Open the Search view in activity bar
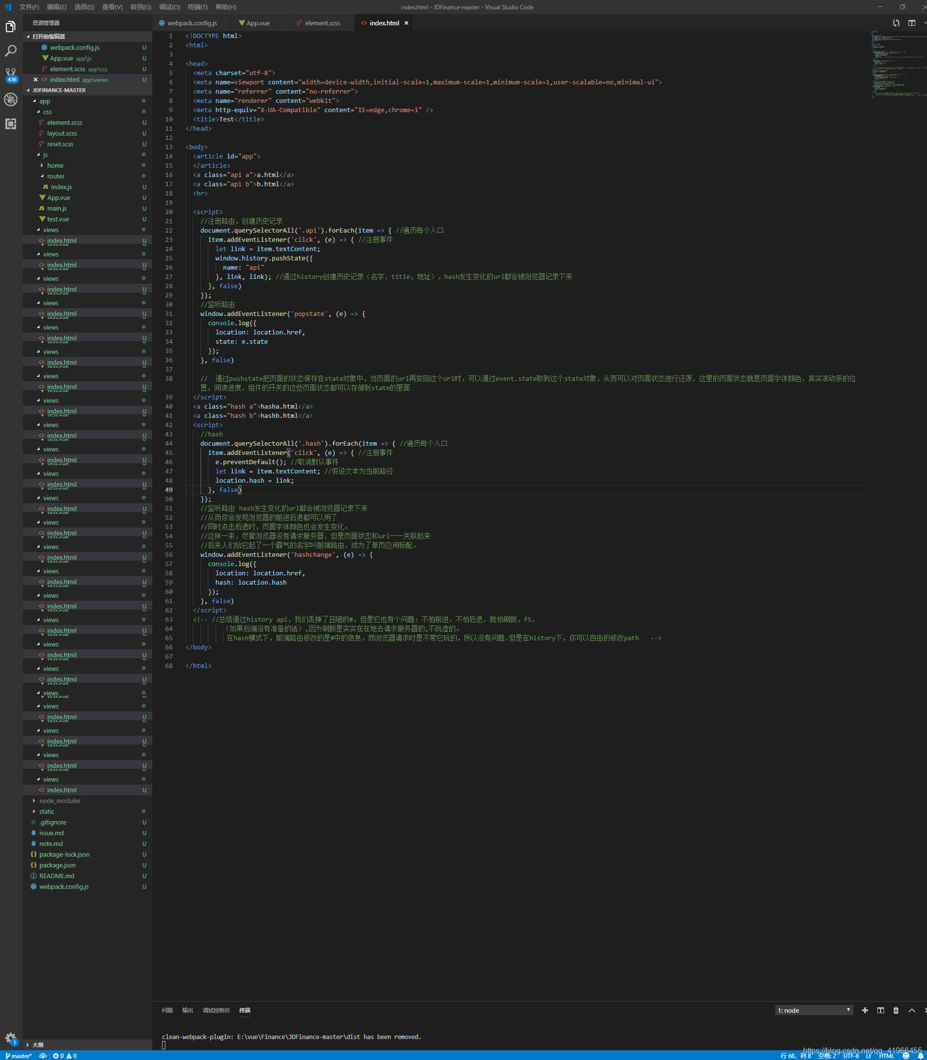 coord(11,51)
